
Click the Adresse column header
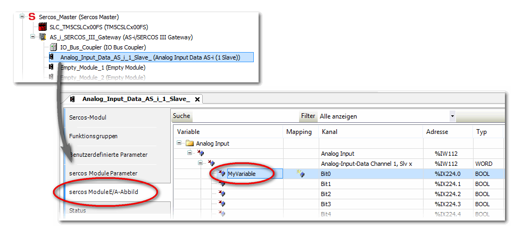pos(448,132)
